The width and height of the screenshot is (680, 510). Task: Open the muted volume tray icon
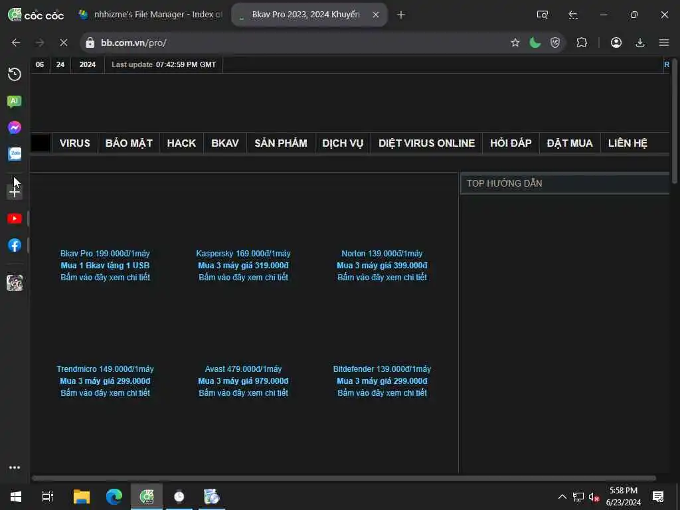(594, 497)
